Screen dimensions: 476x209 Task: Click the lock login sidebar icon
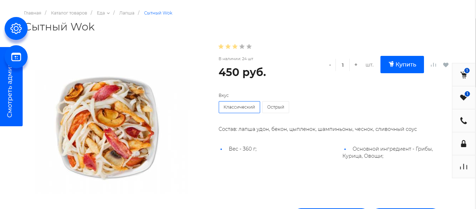point(464,144)
